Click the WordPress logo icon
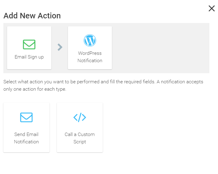Viewport: 218px width, 174px height. pos(90,40)
